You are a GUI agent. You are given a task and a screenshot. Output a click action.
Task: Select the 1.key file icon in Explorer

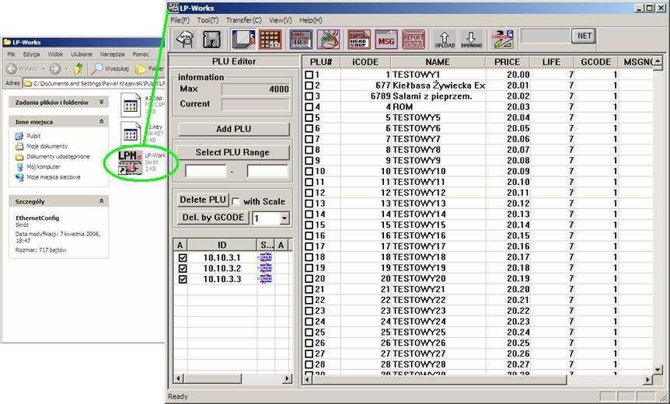pos(131,134)
